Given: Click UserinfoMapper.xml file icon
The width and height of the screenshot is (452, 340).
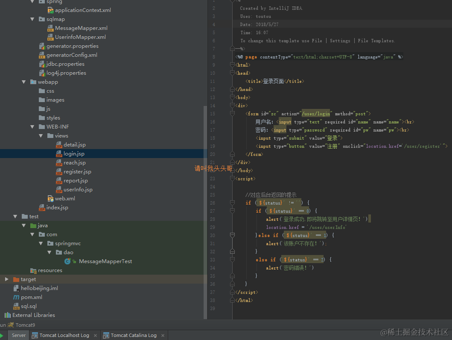Looking at the screenshot, I should [50, 37].
